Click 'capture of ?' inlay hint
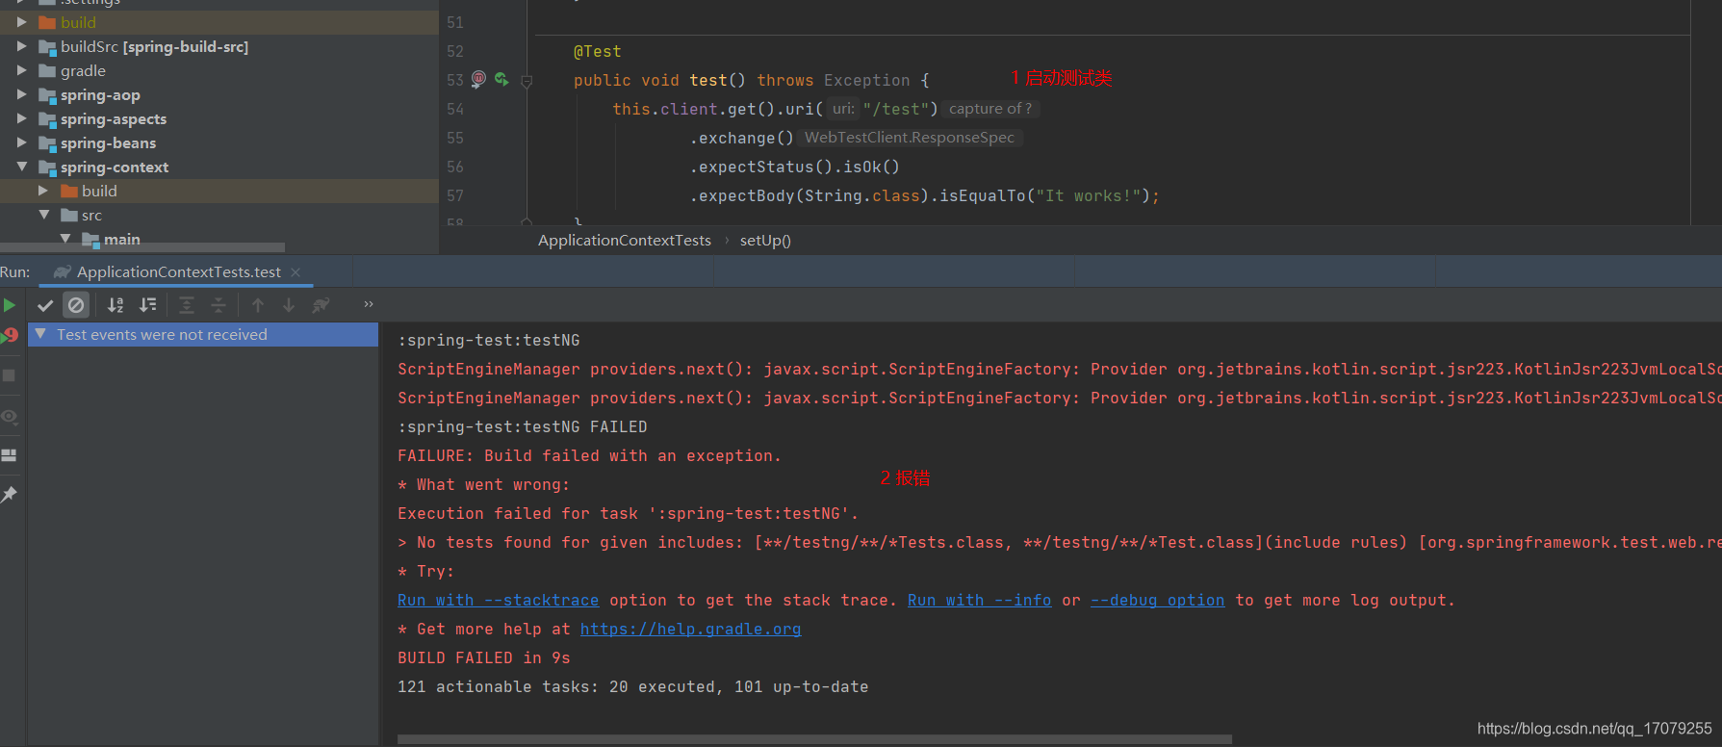 point(990,109)
